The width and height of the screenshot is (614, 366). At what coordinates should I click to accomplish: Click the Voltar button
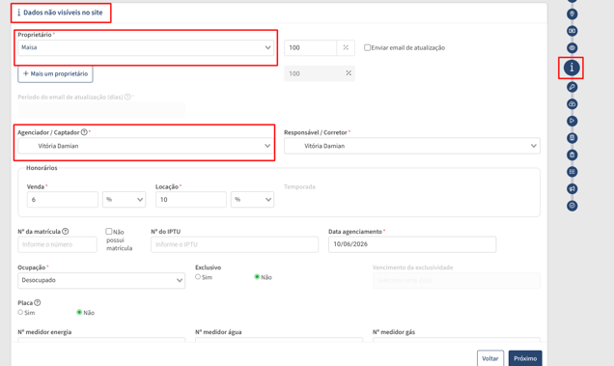point(490,358)
